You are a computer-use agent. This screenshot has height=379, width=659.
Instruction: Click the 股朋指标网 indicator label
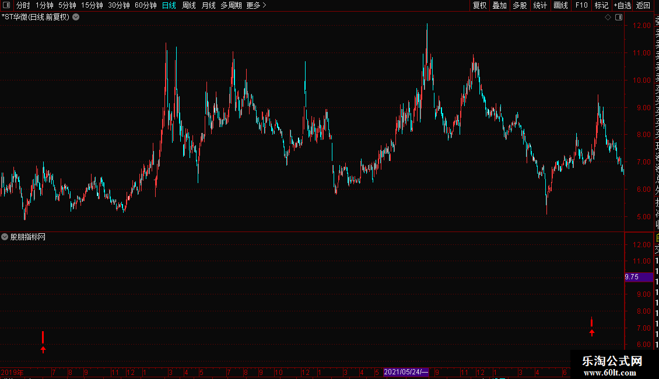point(28,237)
